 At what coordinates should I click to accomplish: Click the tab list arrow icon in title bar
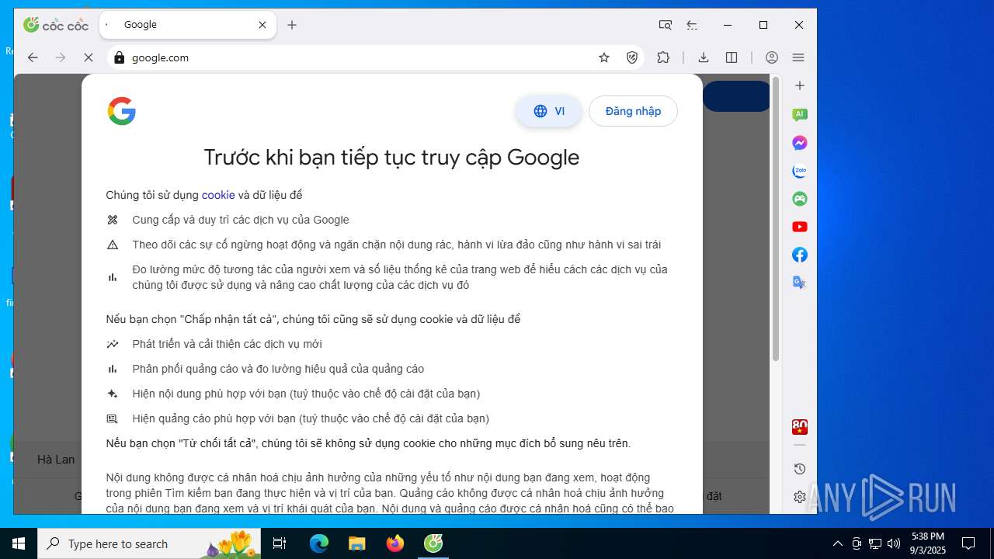[x=692, y=25]
